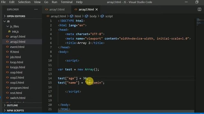Open the Selection menu
The image size is (204, 114).
[24, 2]
